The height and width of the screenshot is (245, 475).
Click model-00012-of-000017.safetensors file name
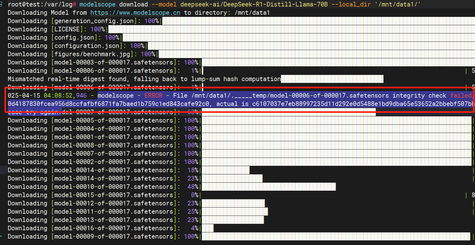pos(114,203)
